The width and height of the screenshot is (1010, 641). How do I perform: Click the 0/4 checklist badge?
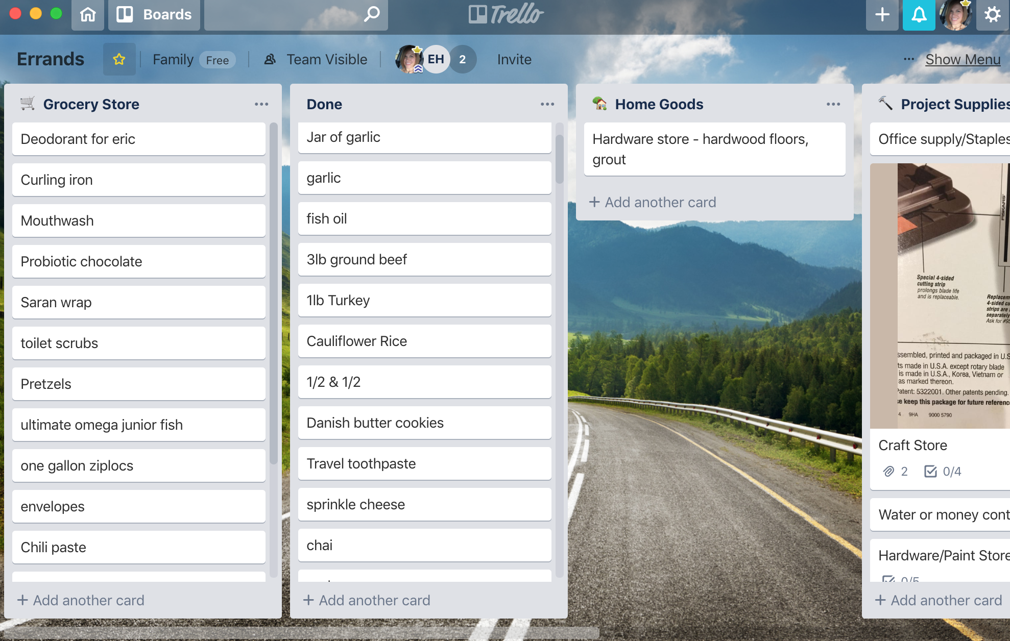click(943, 471)
